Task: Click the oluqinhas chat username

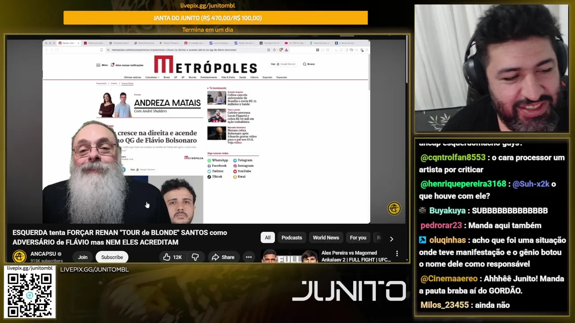Action: pyautogui.click(x=447, y=240)
